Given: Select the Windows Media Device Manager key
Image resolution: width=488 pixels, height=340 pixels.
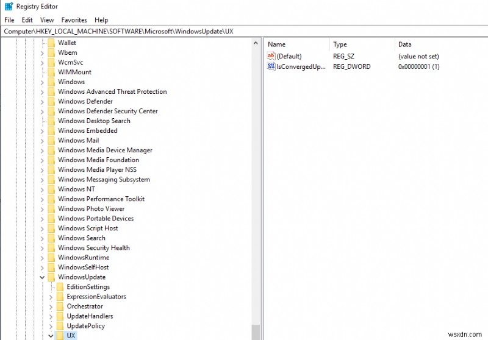Looking at the screenshot, I should (x=105, y=150).
